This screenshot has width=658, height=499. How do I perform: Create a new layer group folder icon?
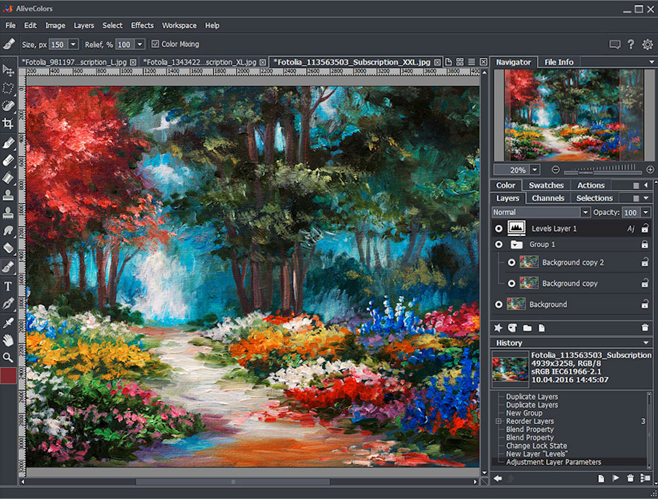[527, 327]
